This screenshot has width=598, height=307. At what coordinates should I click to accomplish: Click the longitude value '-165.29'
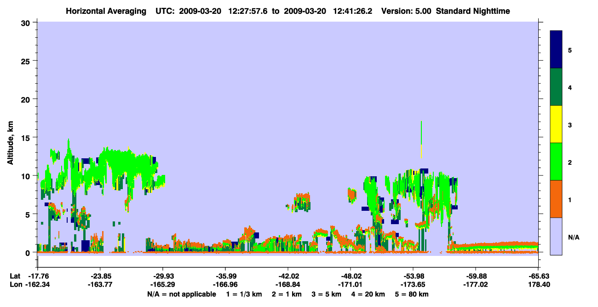click(162, 284)
